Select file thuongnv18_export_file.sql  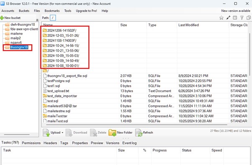(x=67, y=76)
